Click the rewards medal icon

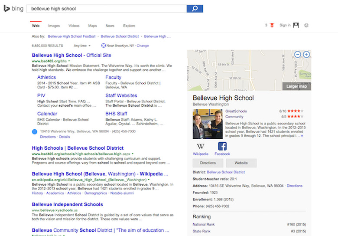[272, 25]
